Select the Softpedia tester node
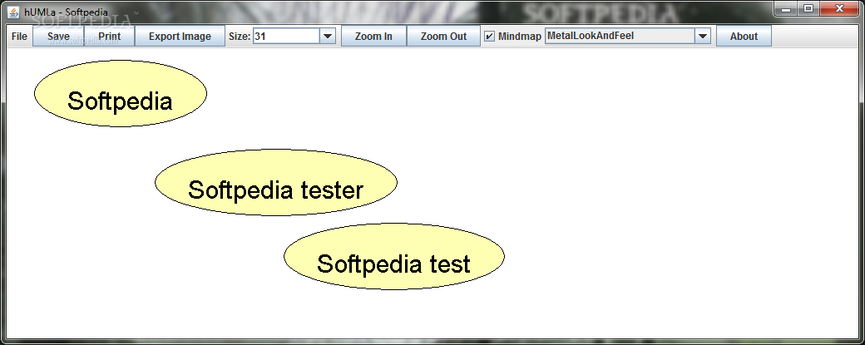865x345 pixels. pos(276,182)
